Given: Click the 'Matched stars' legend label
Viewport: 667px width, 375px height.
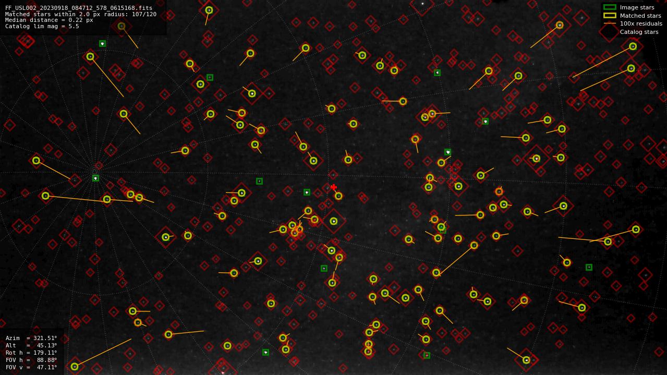Looking at the screenshot, I should [x=640, y=16].
